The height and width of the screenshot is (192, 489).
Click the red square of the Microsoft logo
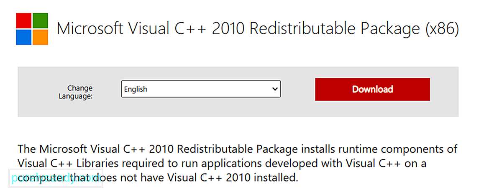[24, 20]
